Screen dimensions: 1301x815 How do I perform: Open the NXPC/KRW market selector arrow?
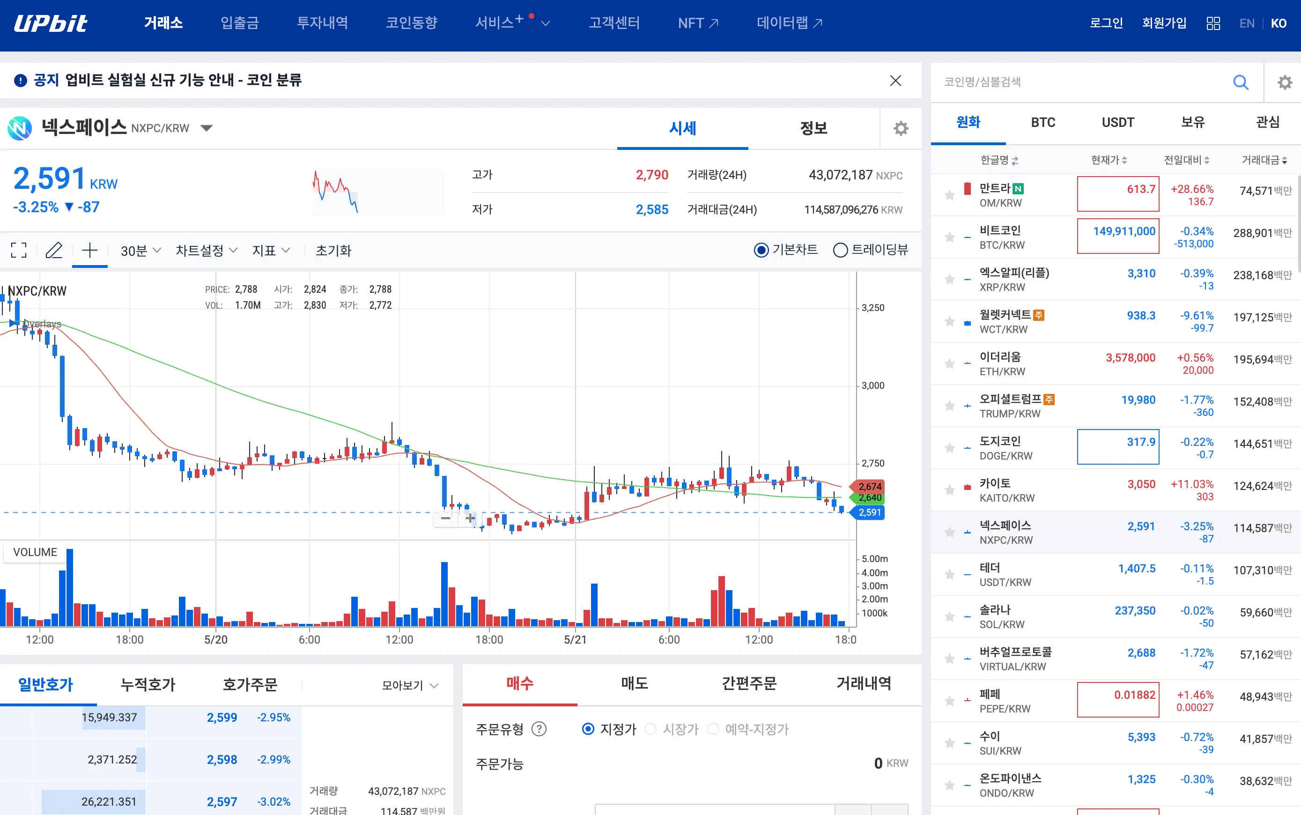tap(207, 128)
